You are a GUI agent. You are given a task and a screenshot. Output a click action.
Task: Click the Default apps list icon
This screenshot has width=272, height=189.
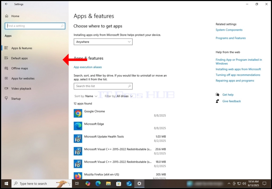[x=6, y=58]
